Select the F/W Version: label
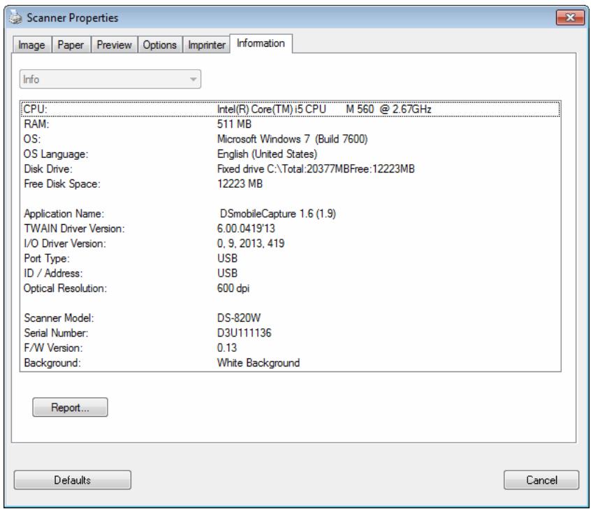The width and height of the screenshot is (591, 509). (53, 348)
